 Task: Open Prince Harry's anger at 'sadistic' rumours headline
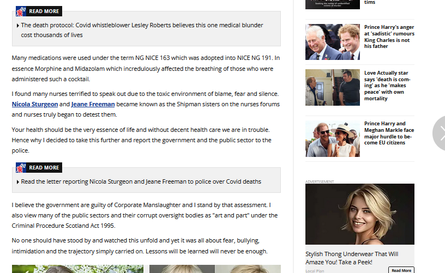389,37
